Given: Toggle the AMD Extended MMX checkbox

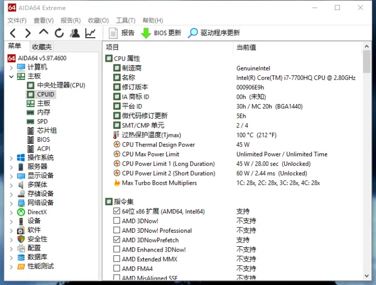Looking at the screenshot, I should pos(116,258).
